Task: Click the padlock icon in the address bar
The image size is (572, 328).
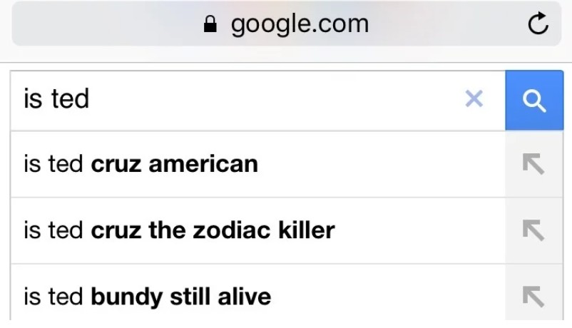Action: click(210, 25)
